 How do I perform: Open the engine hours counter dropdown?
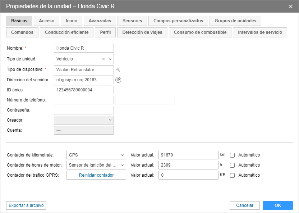pos(96,165)
